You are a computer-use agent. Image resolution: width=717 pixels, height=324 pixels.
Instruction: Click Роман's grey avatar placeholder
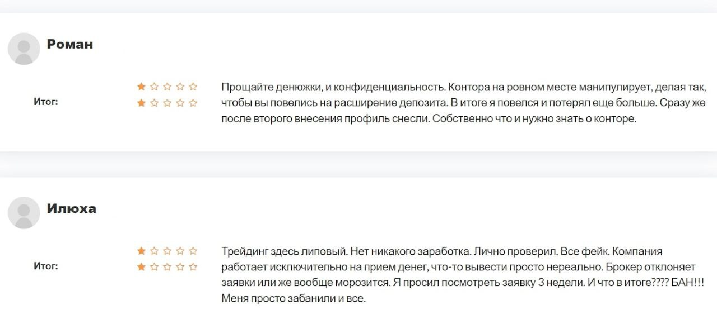[24, 49]
